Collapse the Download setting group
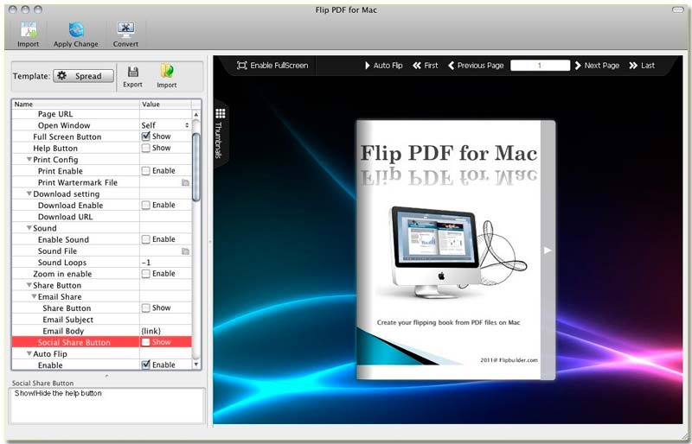692x444 pixels. (29, 193)
